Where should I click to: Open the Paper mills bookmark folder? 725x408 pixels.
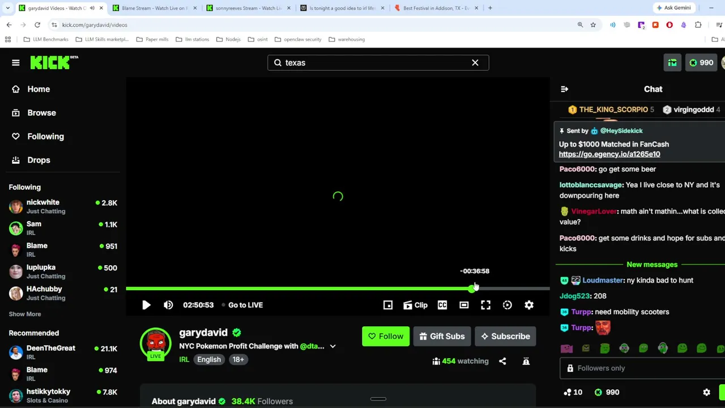coord(152,39)
